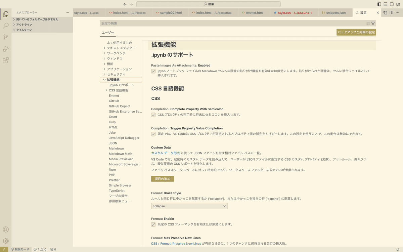
Task: Open the Manage gear icon
Action: point(6,241)
